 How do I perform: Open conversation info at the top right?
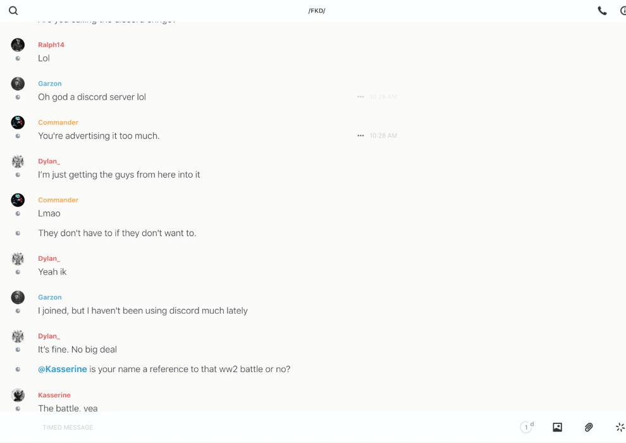[622, 11]
